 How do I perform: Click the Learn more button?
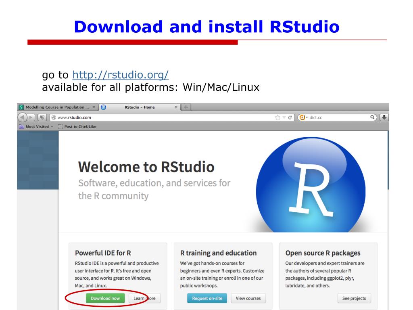click(144, 298)
